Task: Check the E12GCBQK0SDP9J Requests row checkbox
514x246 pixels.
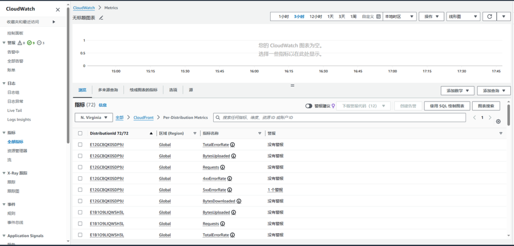Action: [80, 167]
